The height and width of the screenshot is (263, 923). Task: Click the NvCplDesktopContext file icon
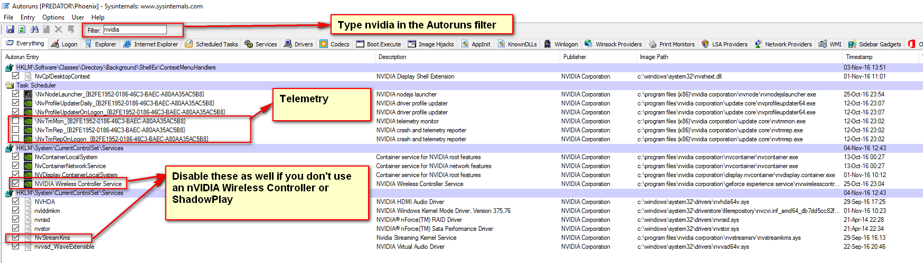click(28, 76)
